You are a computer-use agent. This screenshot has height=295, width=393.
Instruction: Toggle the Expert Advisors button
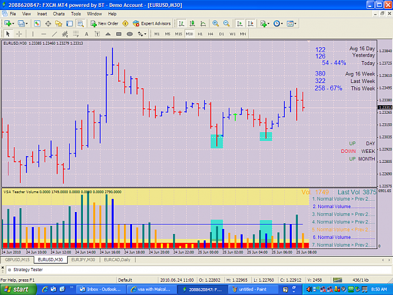152,23
